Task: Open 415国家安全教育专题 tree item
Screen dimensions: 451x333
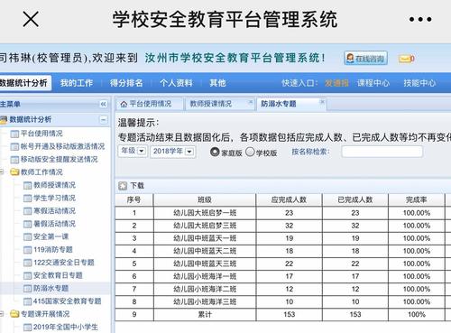Action: pos(67,301)
